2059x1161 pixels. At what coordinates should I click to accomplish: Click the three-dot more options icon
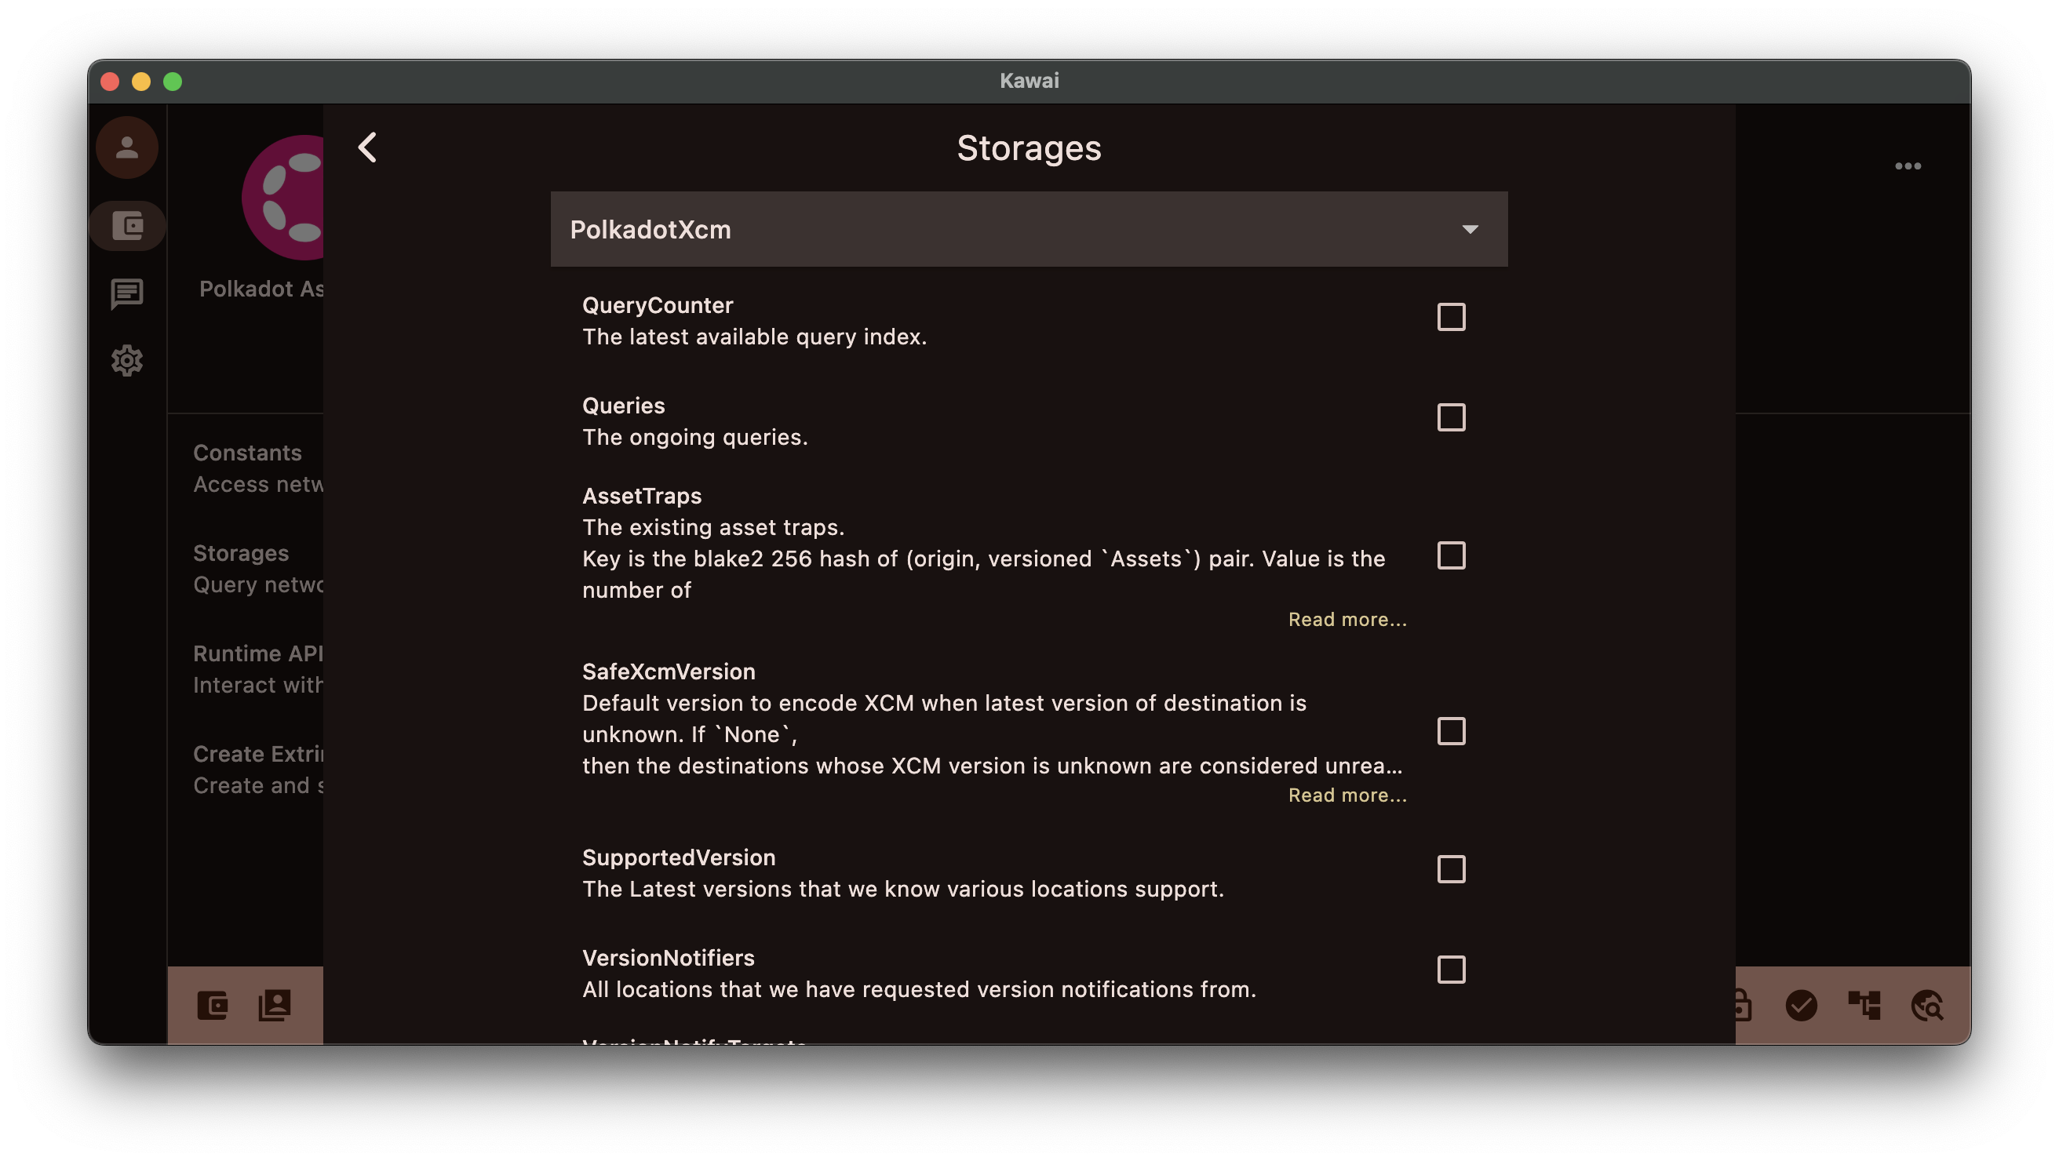[1907, 166]
